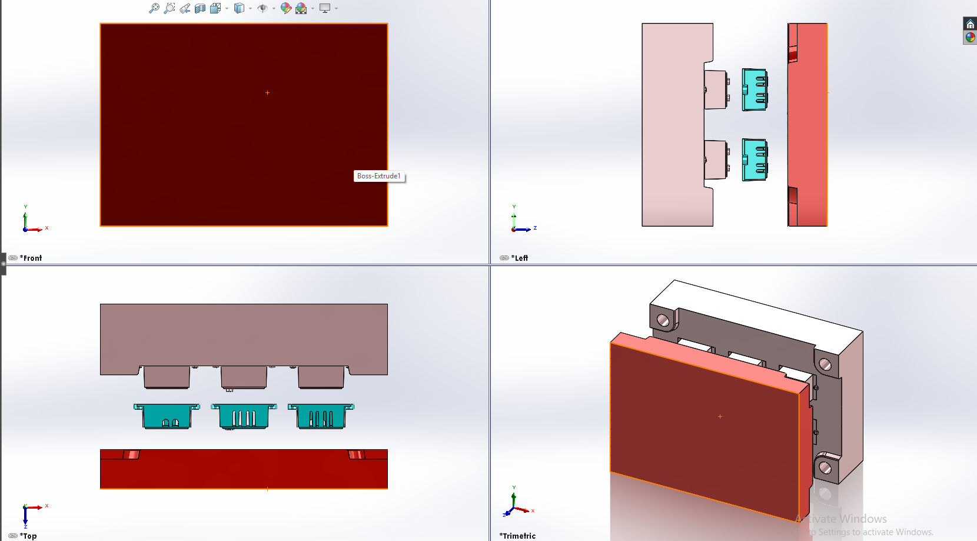977x541 pixels.
Task: Select the left teal connector in Top view
Action: click(x=167, y=416)
